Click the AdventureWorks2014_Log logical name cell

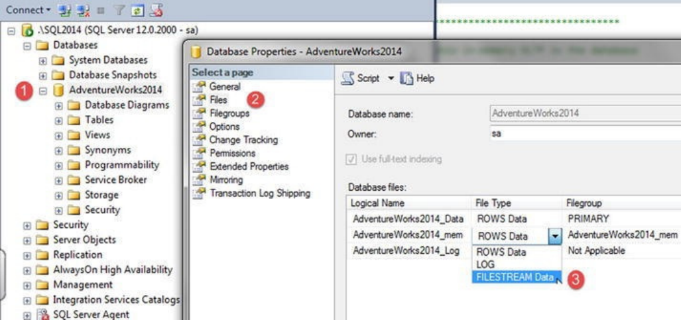[408, 250]
